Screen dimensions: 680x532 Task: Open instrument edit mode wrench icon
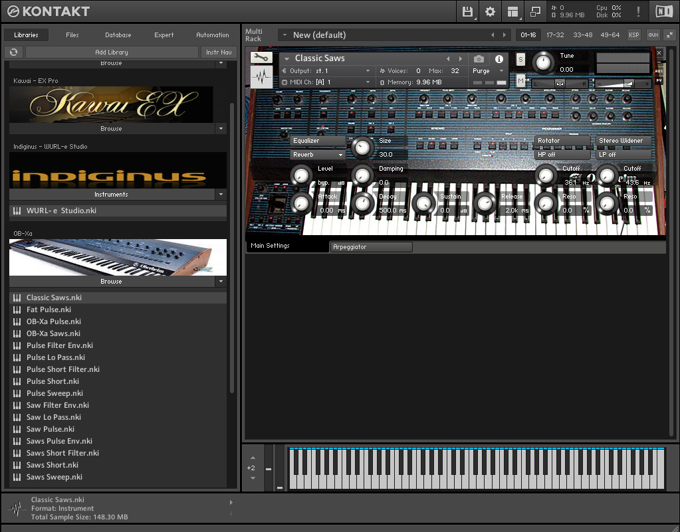(x=261, y=57)
